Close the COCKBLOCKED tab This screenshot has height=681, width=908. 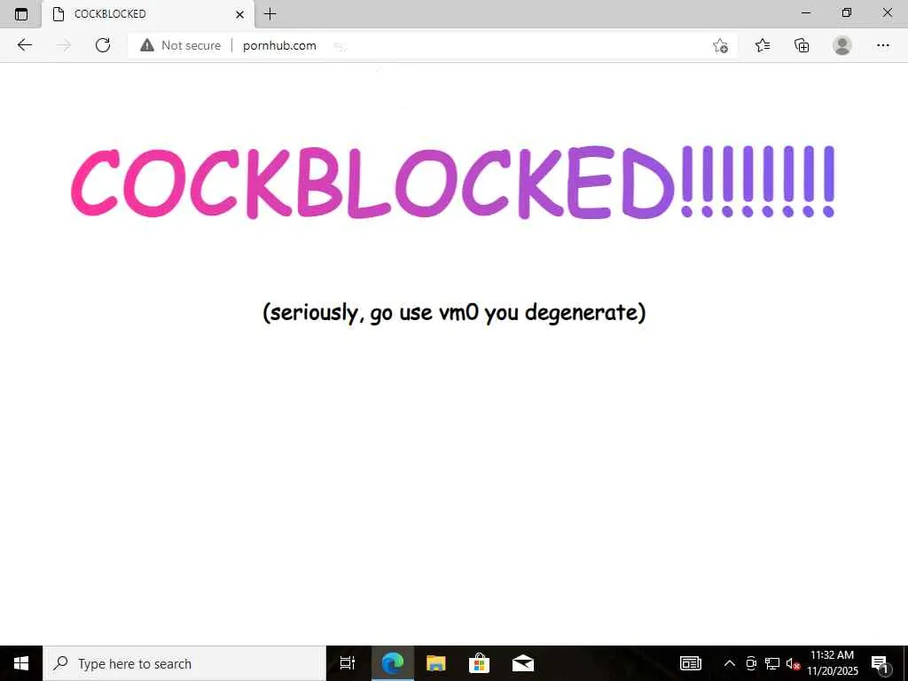click(x=239, y=14)
